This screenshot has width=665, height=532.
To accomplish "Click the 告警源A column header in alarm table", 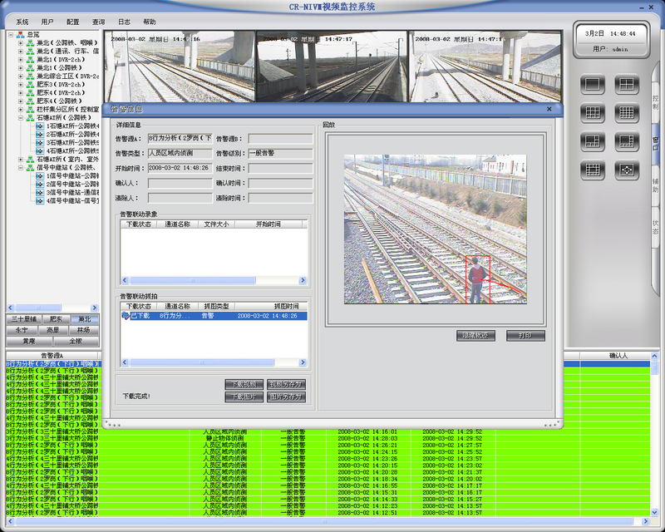I will tap(52, 356).
